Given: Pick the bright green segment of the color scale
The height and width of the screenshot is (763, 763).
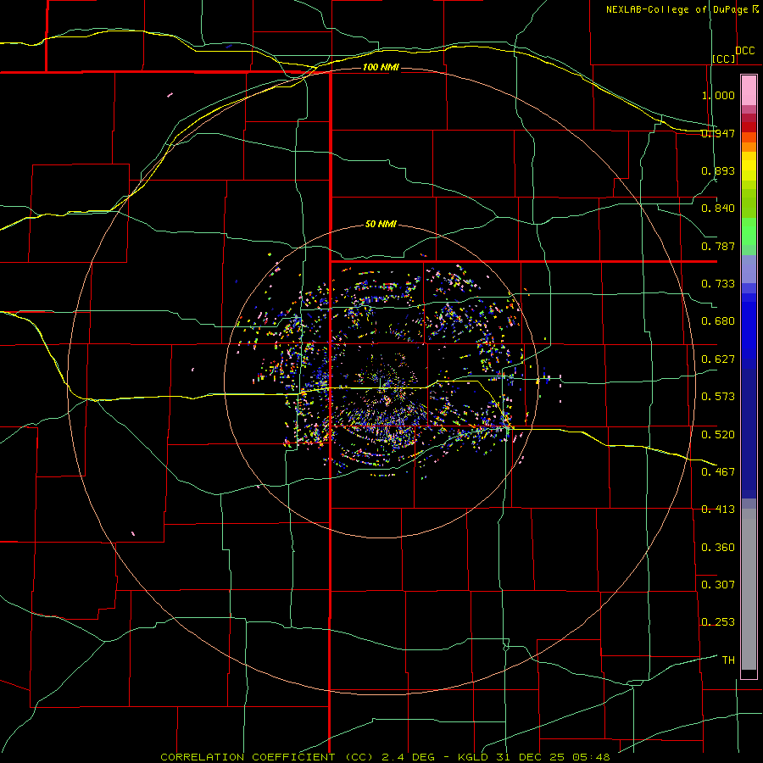Looking at the screenshot, I should click(749, 231).
